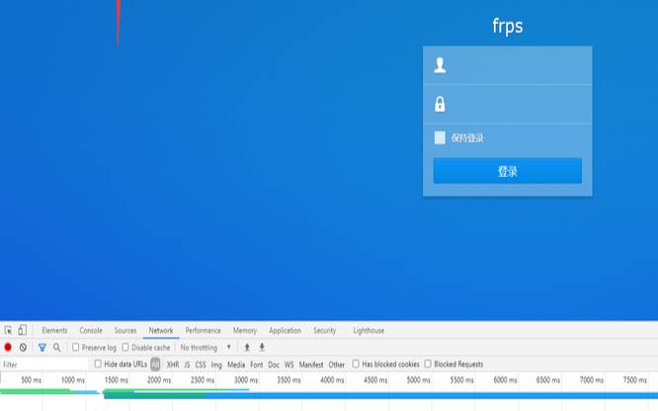Check the Blocked Requests checkbox
The image size is (658, 411).
coord(428,364)
